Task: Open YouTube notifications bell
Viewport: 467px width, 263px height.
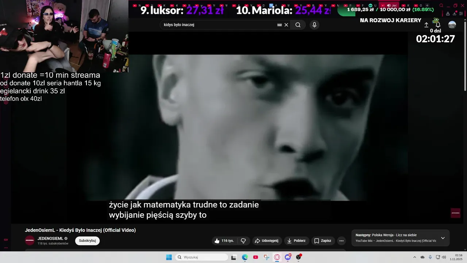Action: click(x=438, y=25)
